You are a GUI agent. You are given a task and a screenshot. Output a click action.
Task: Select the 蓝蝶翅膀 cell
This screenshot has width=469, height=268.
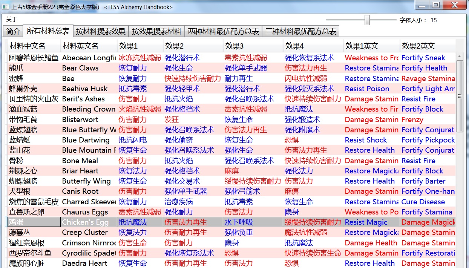point(34,130)
